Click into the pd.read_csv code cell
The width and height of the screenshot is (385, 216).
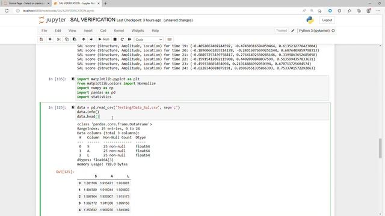point(202,112)
